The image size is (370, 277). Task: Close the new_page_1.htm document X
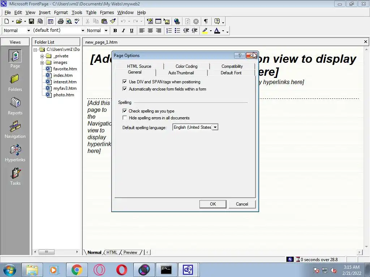pos(366,42)
